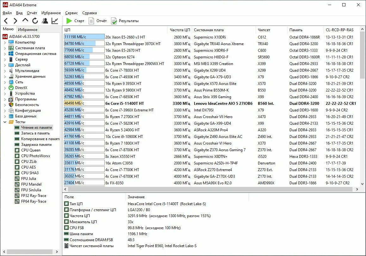366x256 pixels.
Task: Click the FPU SinJulia icon
Action: [17, 190]
